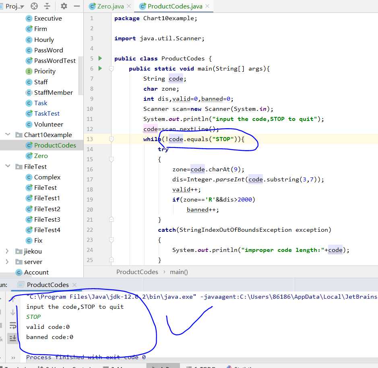
Task: Click 'banned code:0' console output
Action: (x=50, y=337)
